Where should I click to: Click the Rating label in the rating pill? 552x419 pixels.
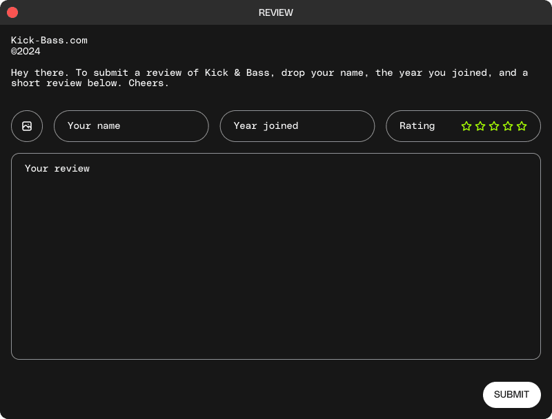pos(417,126)
